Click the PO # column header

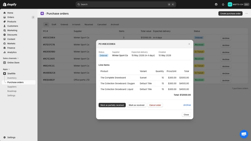pyautogui.click(x=45, y=31)
